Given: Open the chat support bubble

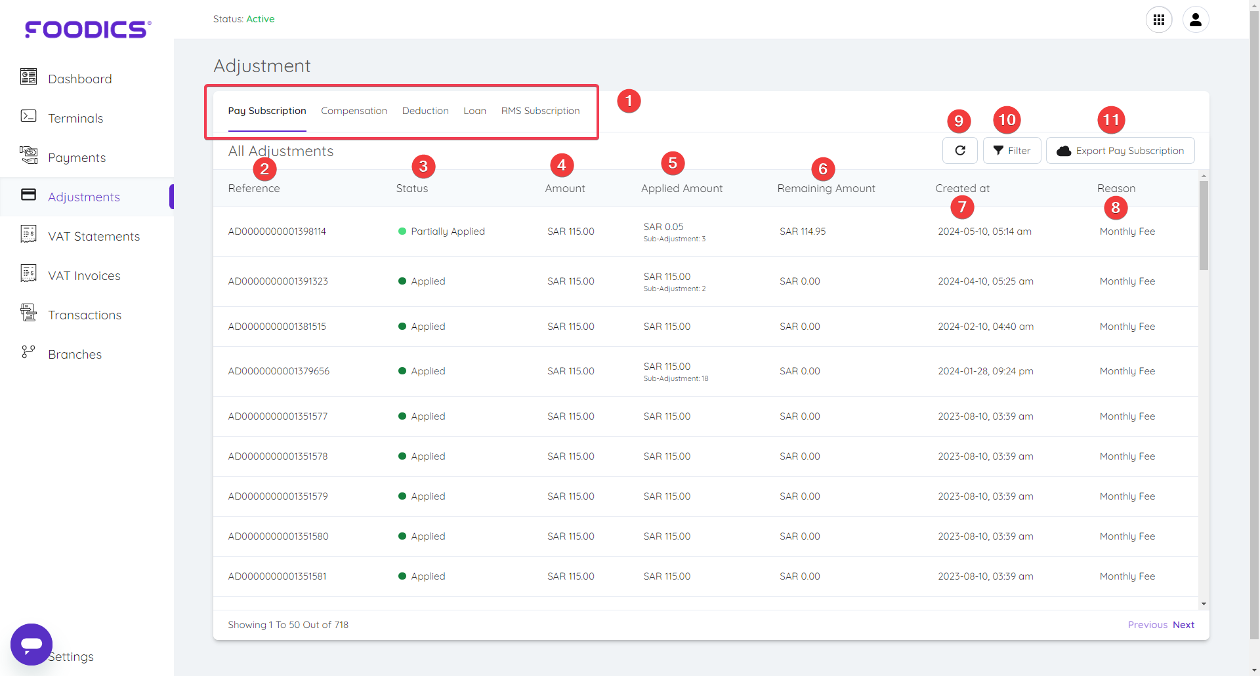Looking at the screenshot, I should 31,644.
